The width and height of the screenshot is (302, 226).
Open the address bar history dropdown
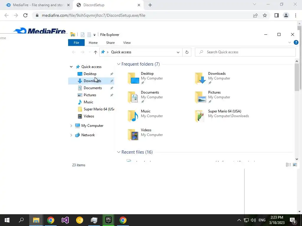[x=178, y=52]
